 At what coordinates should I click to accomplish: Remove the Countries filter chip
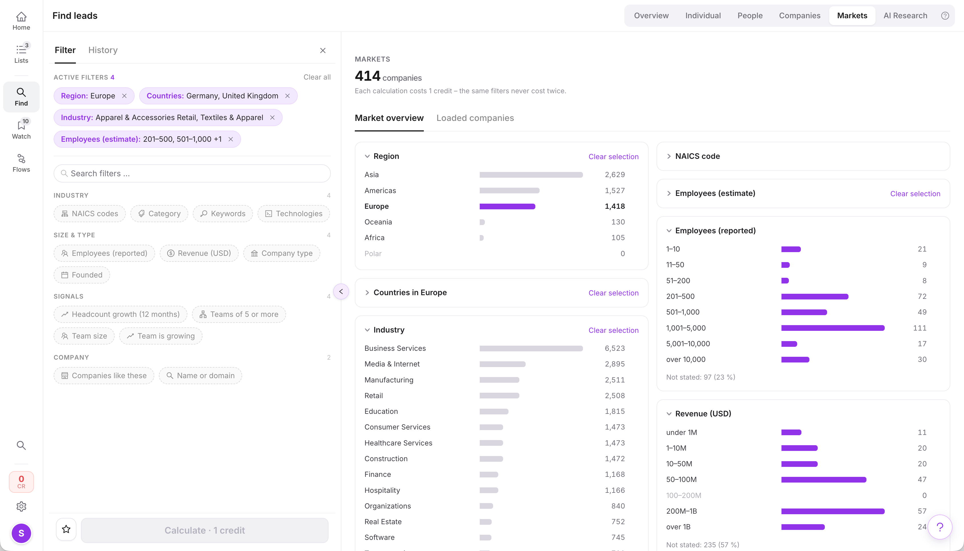(287, 96)
